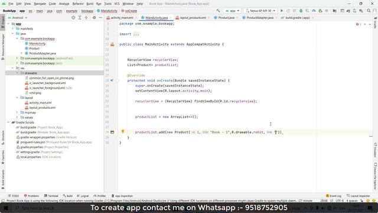
Task: Open the Profiler tool window
Action: click(100, 196)
